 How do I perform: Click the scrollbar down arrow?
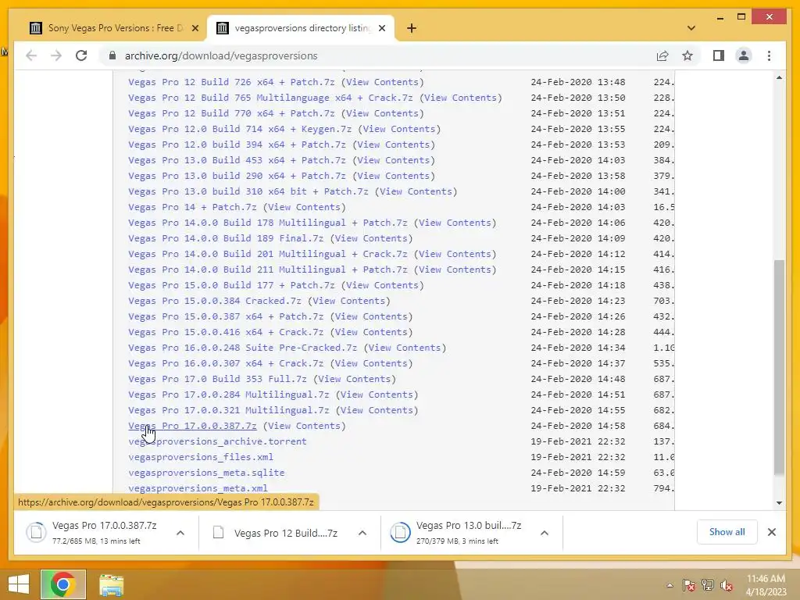[779, 502]
